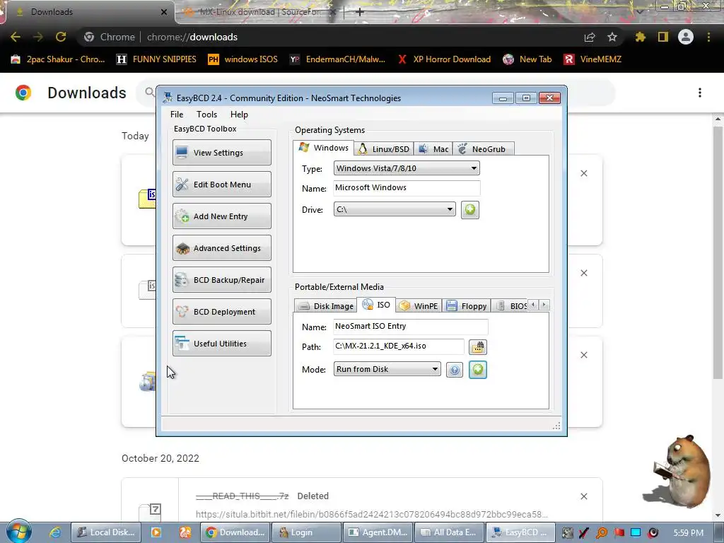
Task: Switch to the Linux/BSD tab
Action: click(x=384, y=148)
